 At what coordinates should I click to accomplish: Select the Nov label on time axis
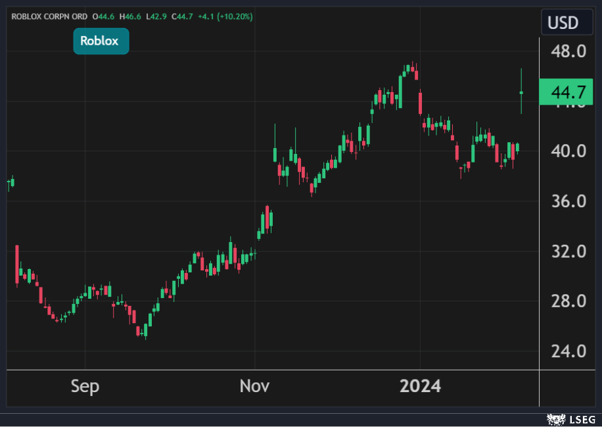coord(254,386)
